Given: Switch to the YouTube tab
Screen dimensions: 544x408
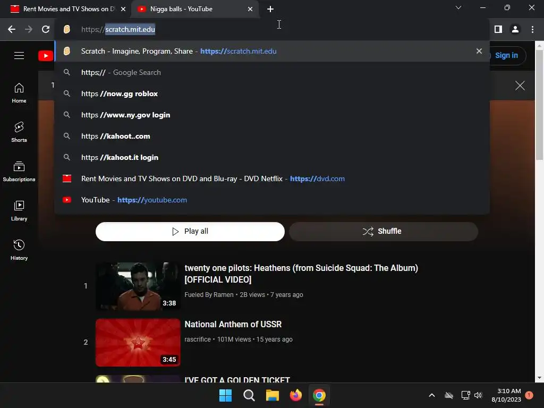Looking at the screenshot, I should [x=194, y=9].
